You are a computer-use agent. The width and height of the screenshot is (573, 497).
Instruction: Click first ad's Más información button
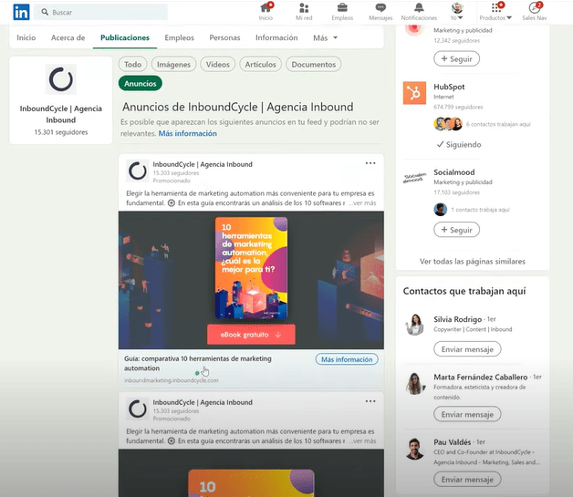(347, 359)
